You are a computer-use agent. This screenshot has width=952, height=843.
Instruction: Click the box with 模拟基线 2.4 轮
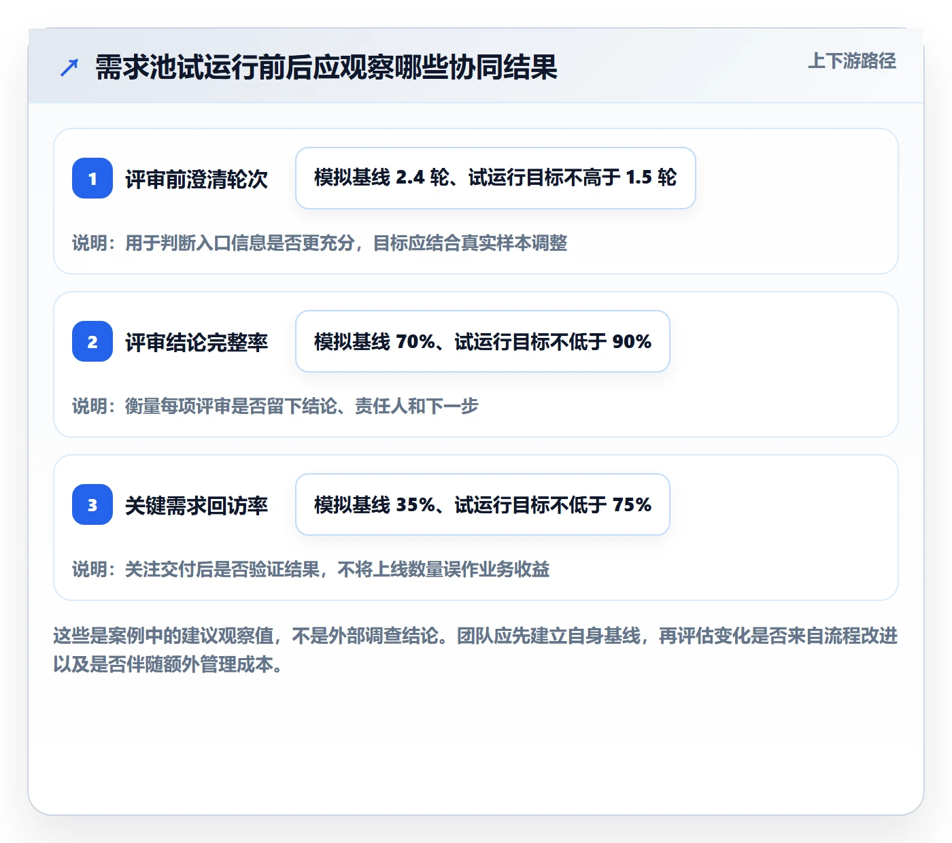coord(496,178)
